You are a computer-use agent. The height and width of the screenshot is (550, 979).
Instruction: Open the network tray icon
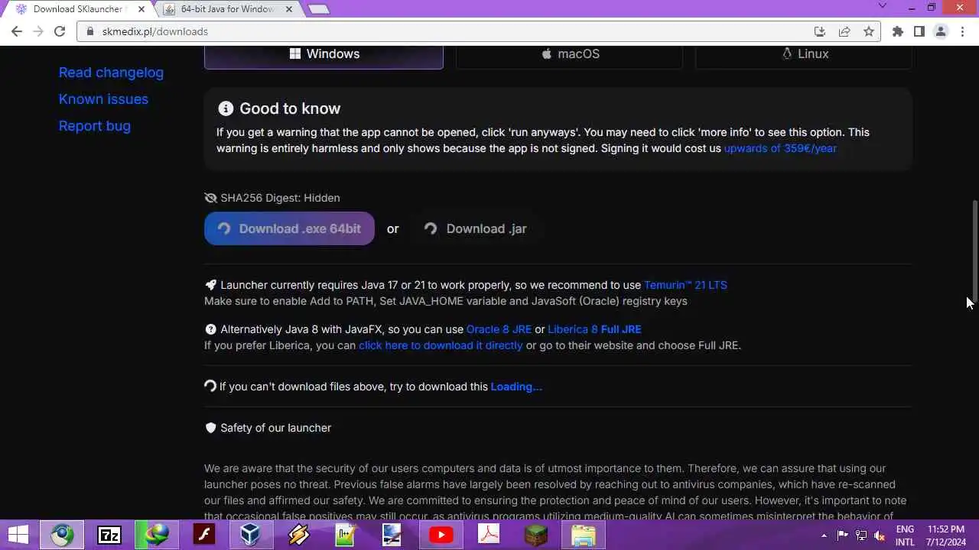coord(861,535)
